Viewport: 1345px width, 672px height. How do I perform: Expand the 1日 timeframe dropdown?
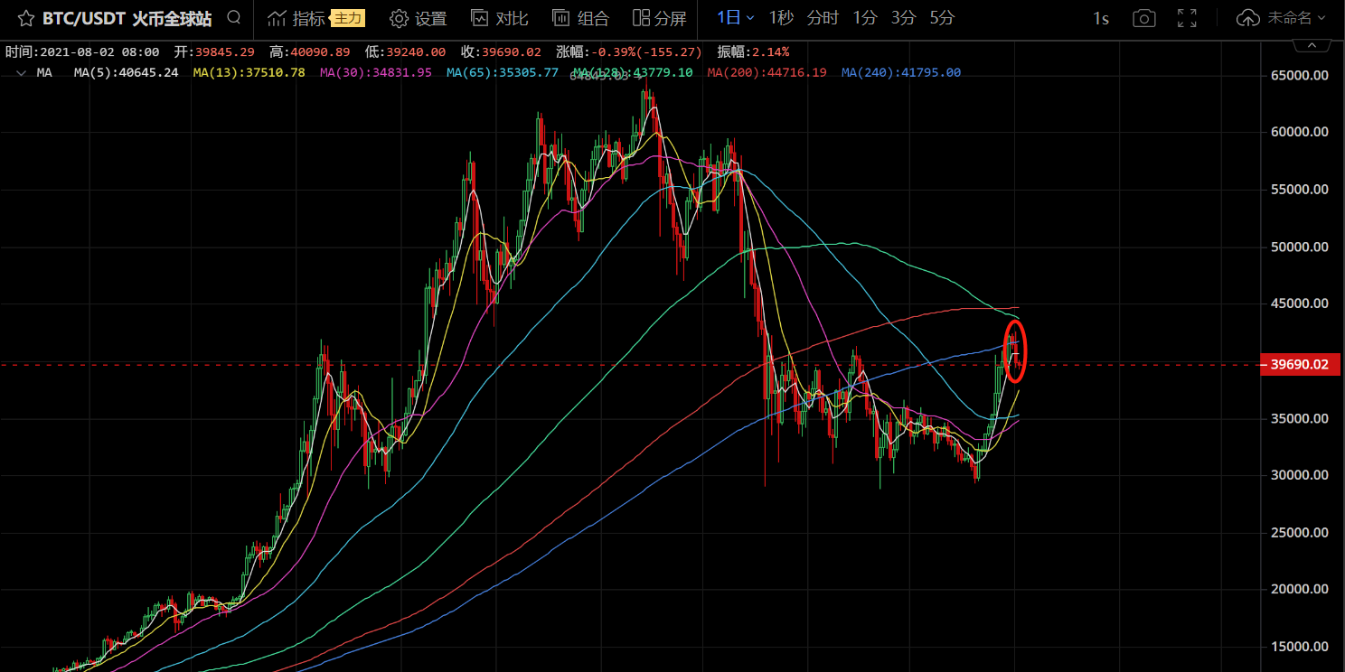[735, 17]
